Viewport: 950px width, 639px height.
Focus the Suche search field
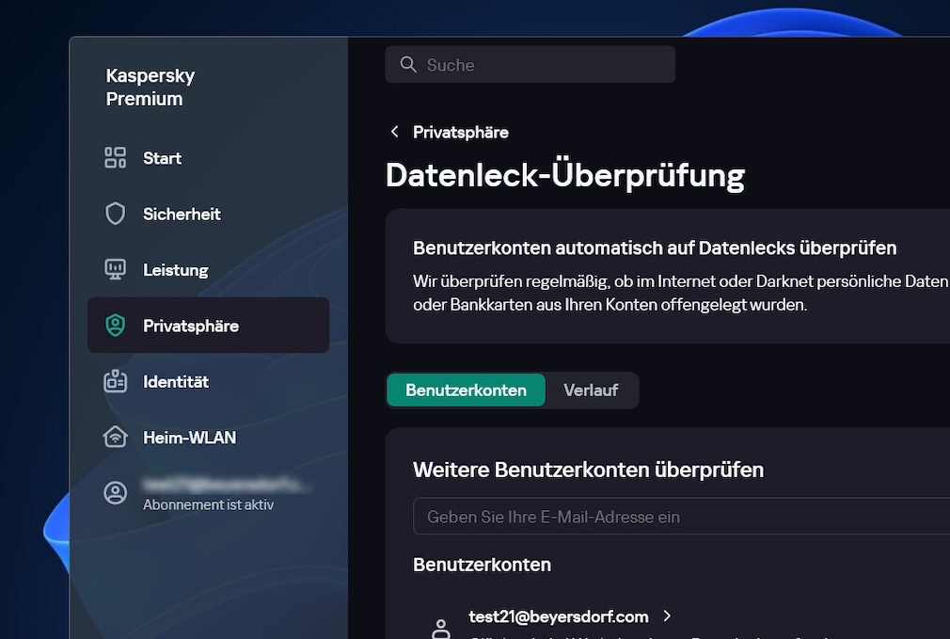click(x=530, y=64)
